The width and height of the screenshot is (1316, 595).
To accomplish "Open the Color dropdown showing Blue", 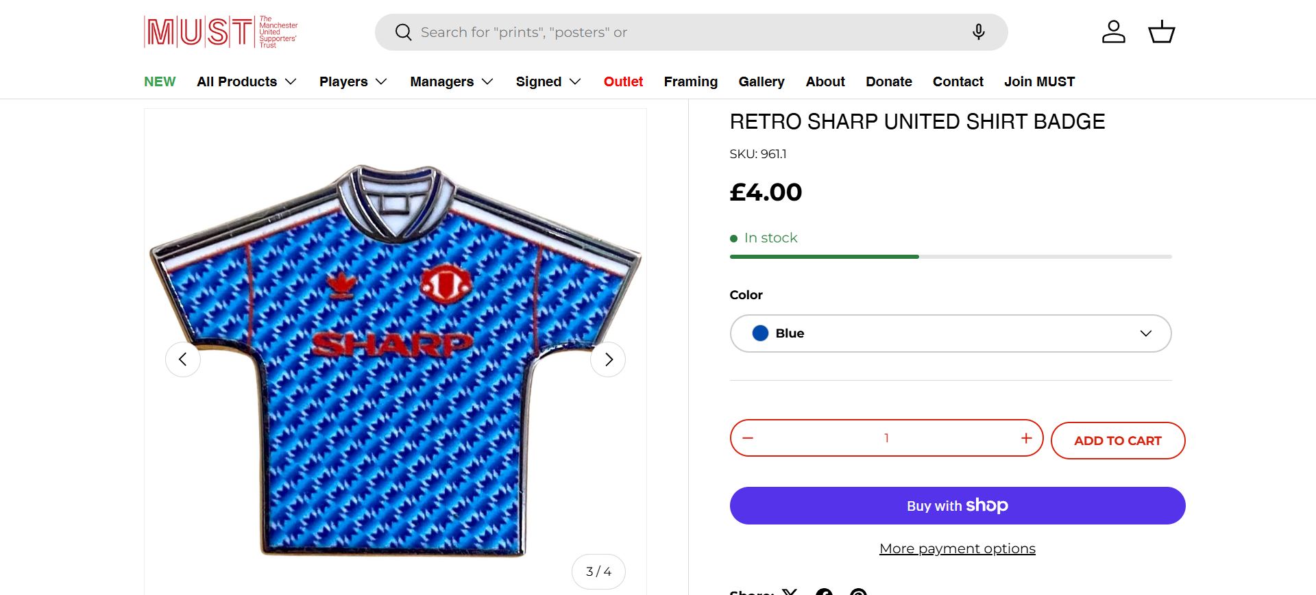I will pos(950,333).
